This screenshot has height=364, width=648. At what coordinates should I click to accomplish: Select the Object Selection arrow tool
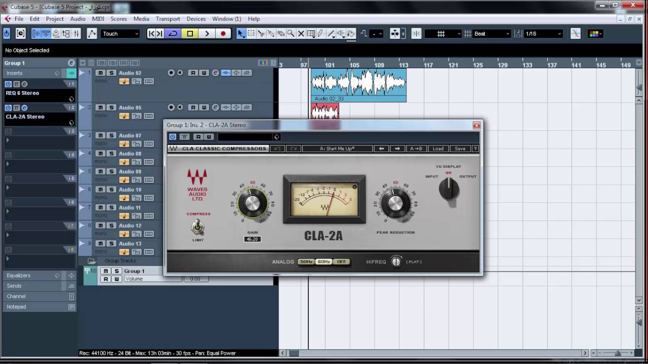click(241, 34)
